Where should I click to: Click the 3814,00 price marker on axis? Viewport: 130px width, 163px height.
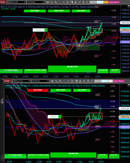point(125,23)
